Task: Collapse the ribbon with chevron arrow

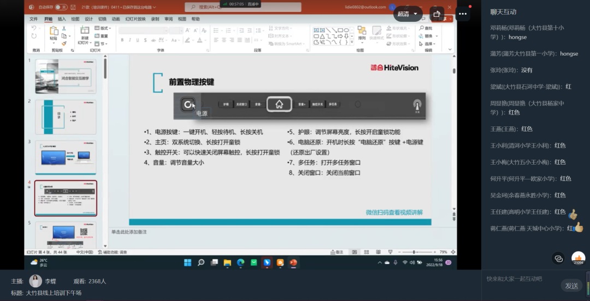Action: pos(450,49)
